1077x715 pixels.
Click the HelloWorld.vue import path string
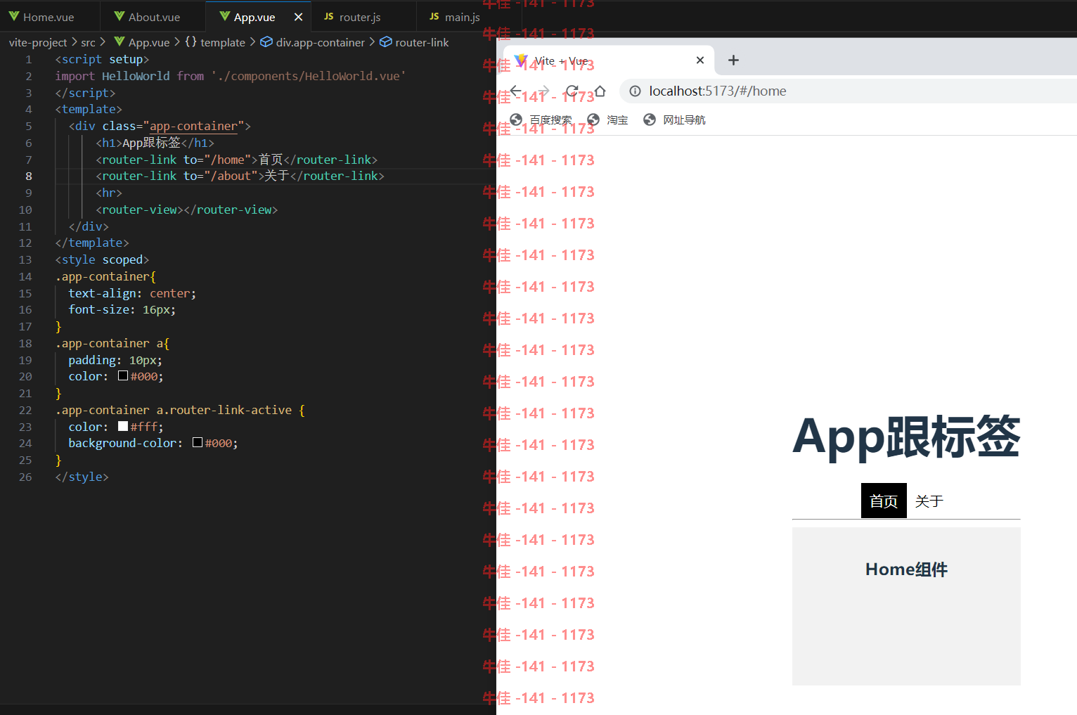coord(308,76)
